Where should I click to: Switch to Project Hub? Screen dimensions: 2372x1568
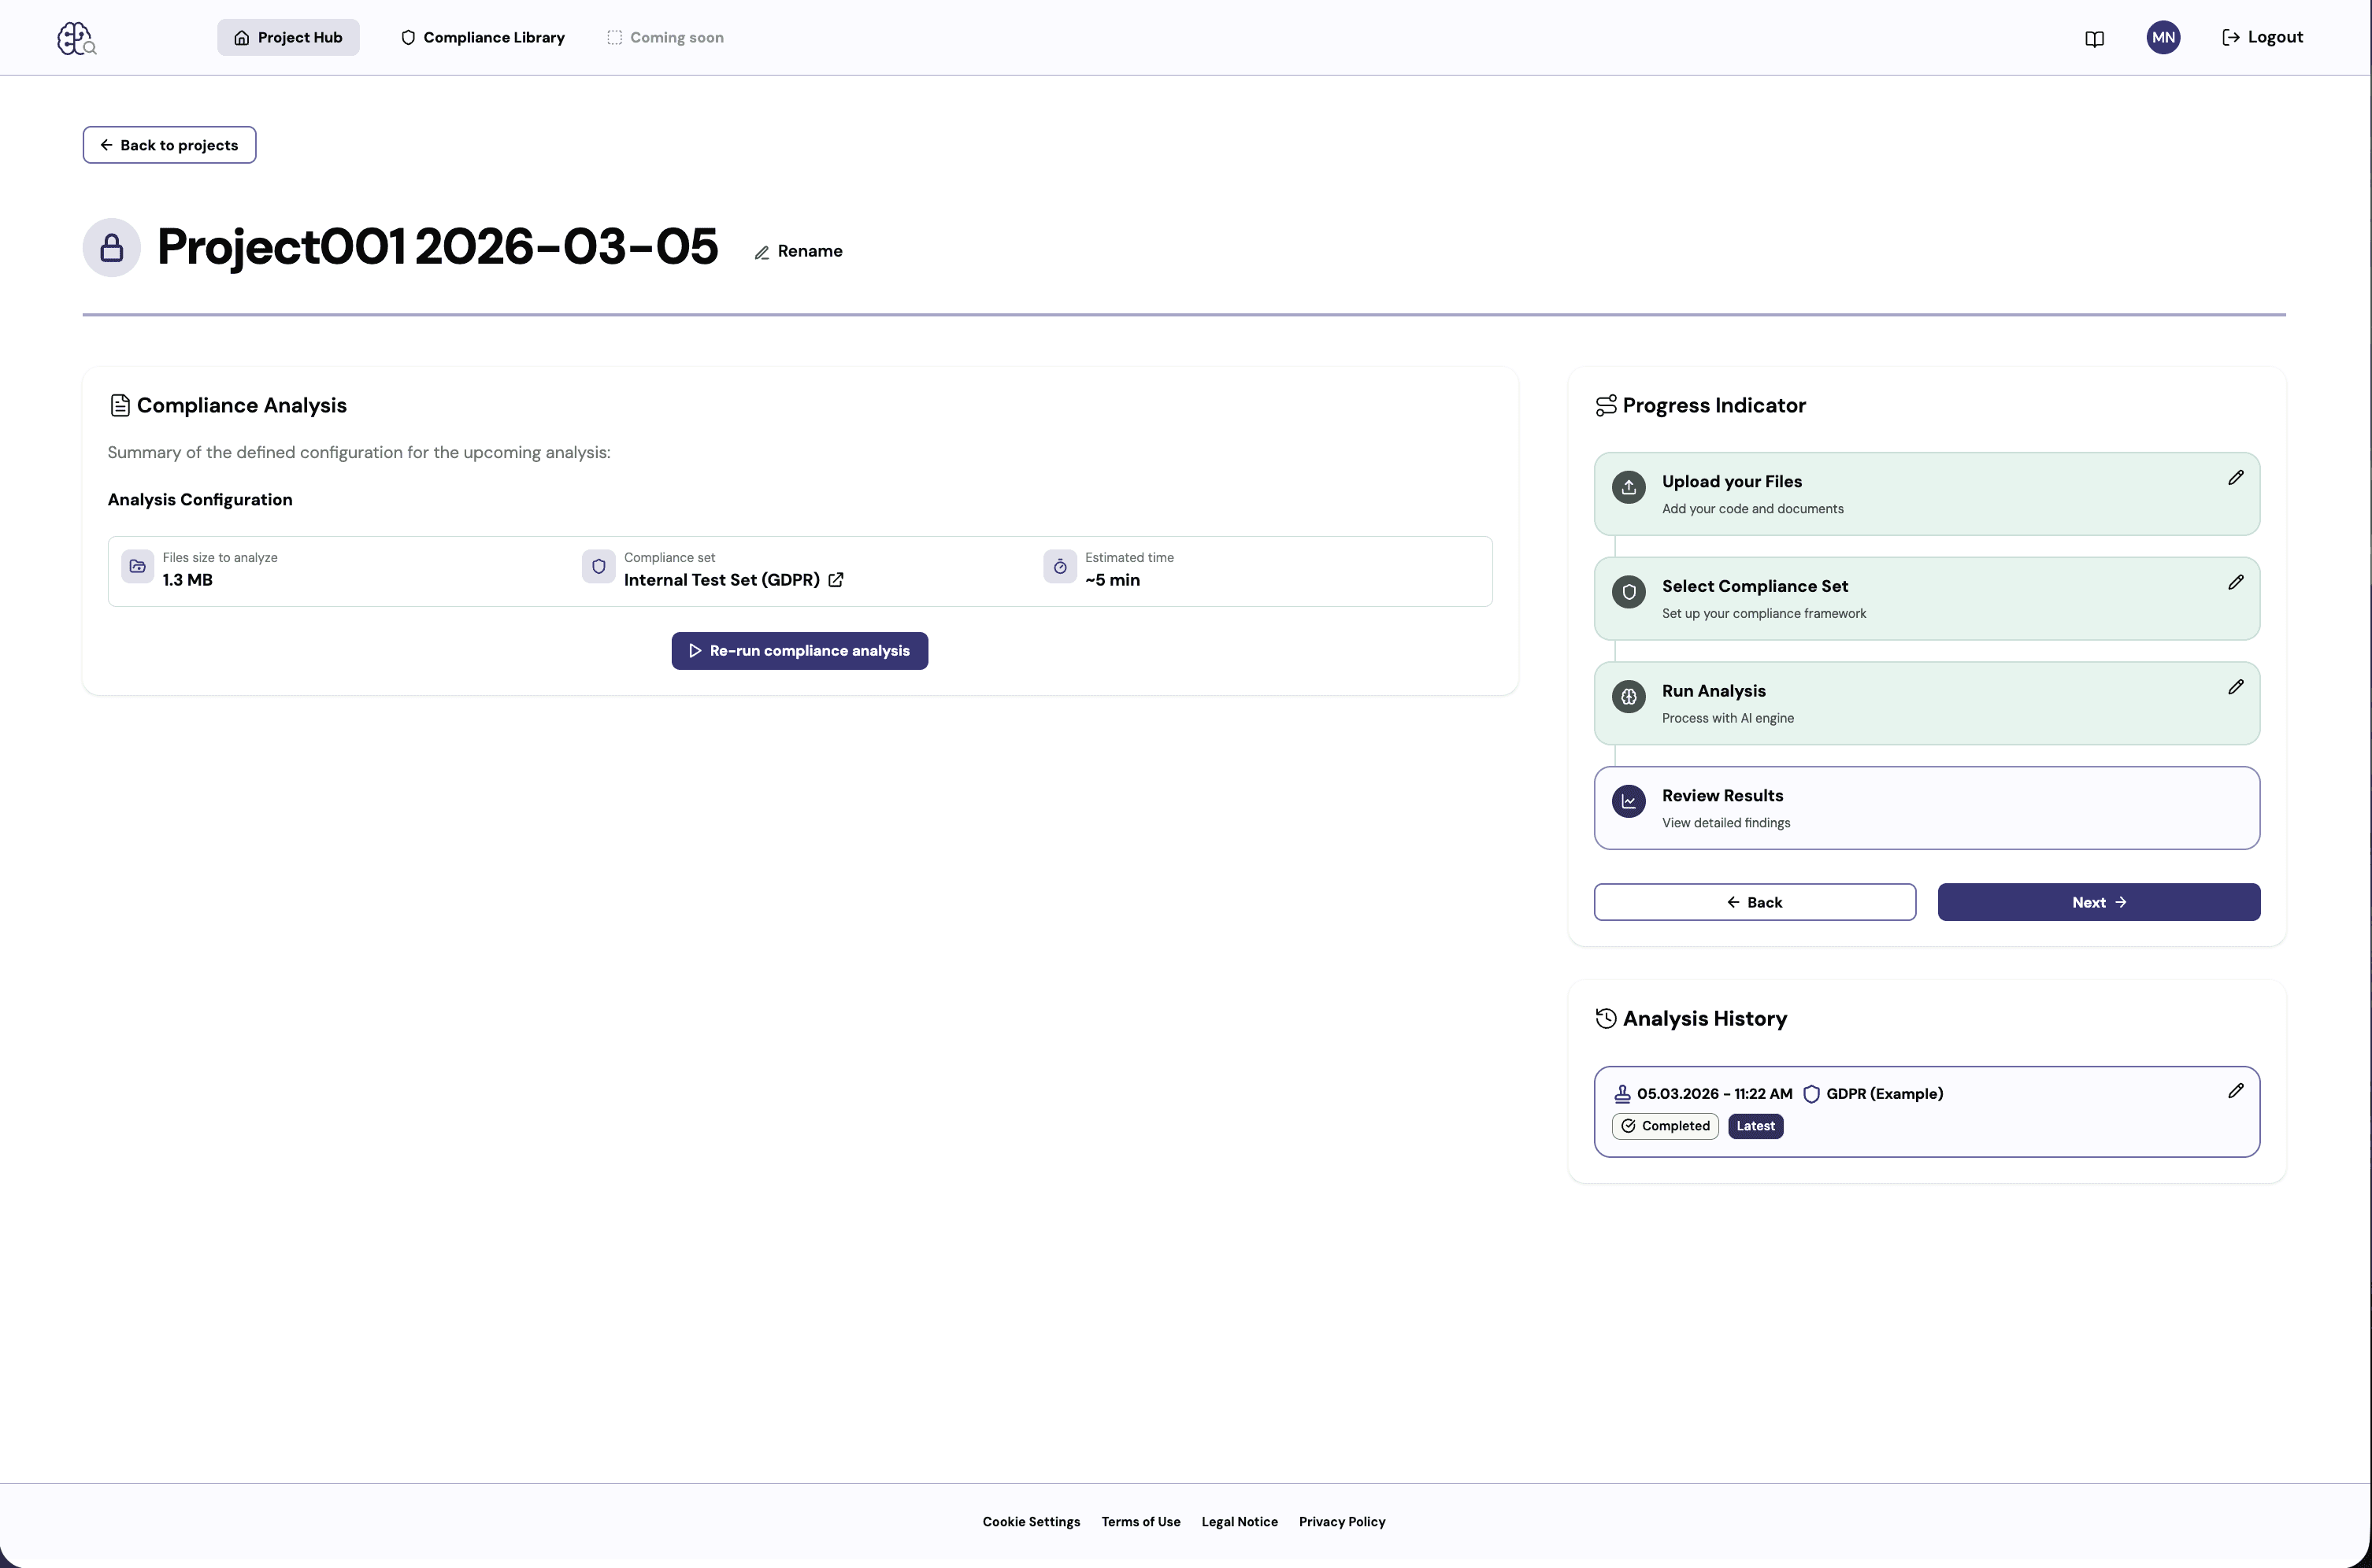288,37
